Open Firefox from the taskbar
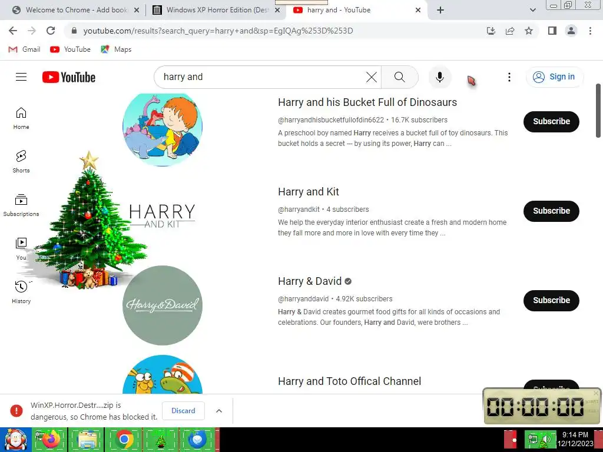 (51, 439)
